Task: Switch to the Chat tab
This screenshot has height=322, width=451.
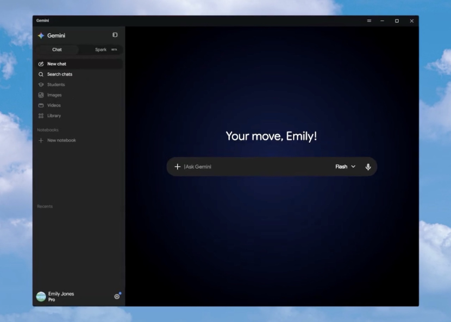Action: [57, 49]
